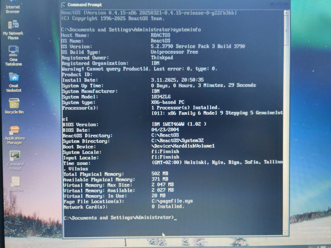The image size is (331, 248).
Task: Open the Recycle Bin icon
Action: pyautogui.click(x=14, y=106)
